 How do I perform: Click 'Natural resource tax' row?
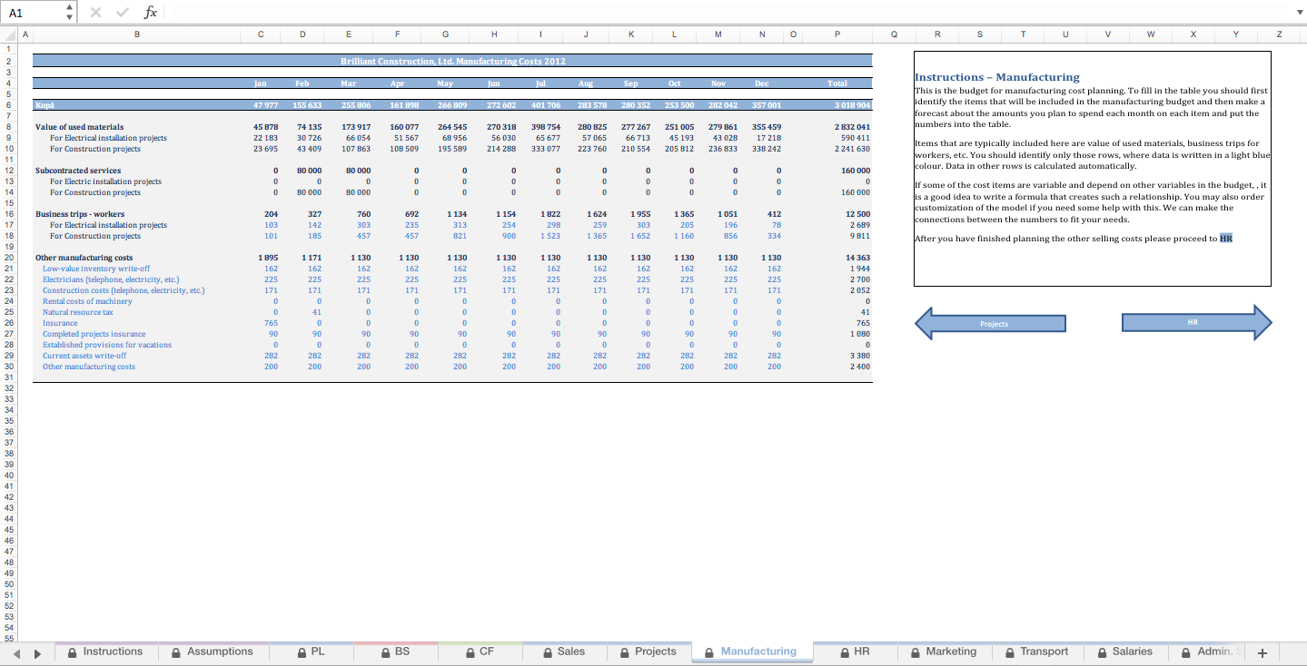[78, 312]
